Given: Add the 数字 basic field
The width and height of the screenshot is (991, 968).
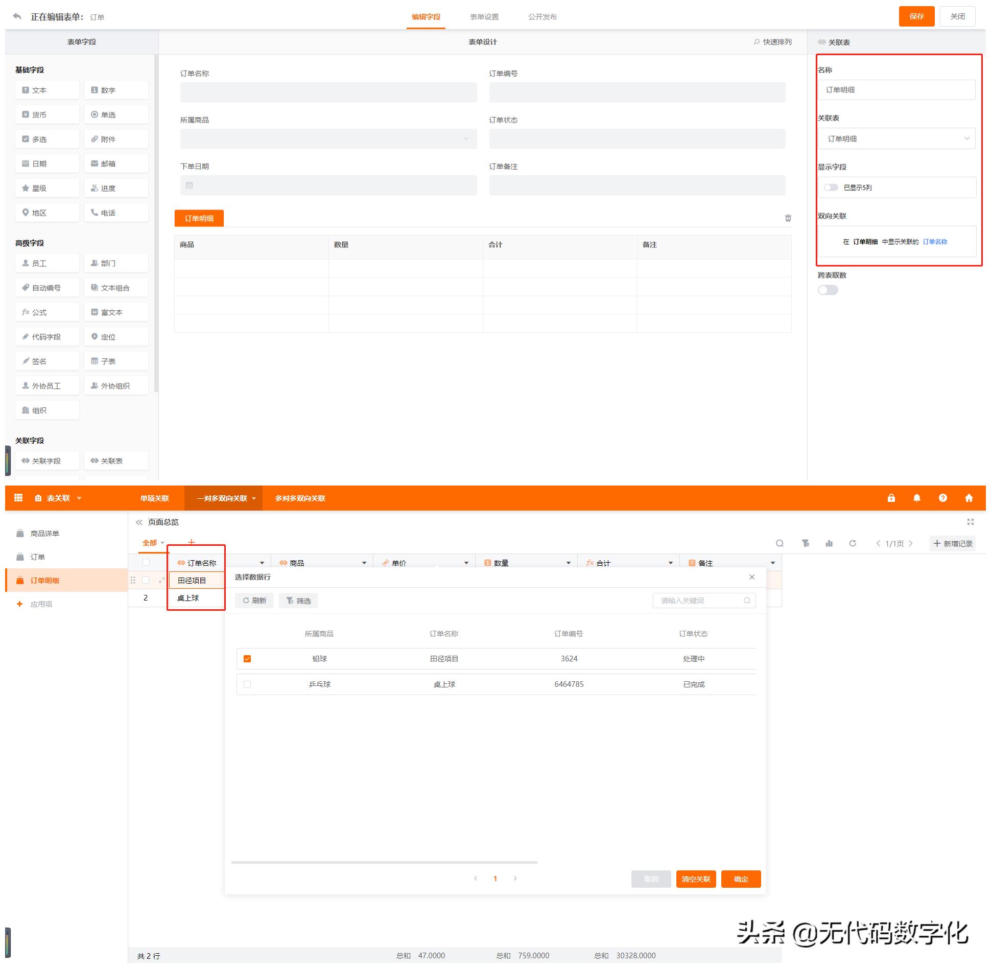Looking at the screenshot, I should (116, 90).
